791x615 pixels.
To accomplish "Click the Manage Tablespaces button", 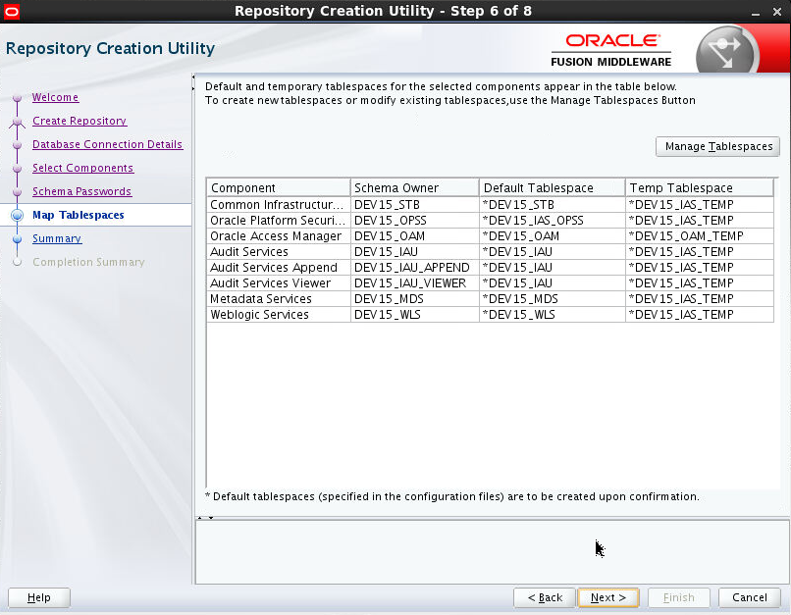I will (717, 146).
